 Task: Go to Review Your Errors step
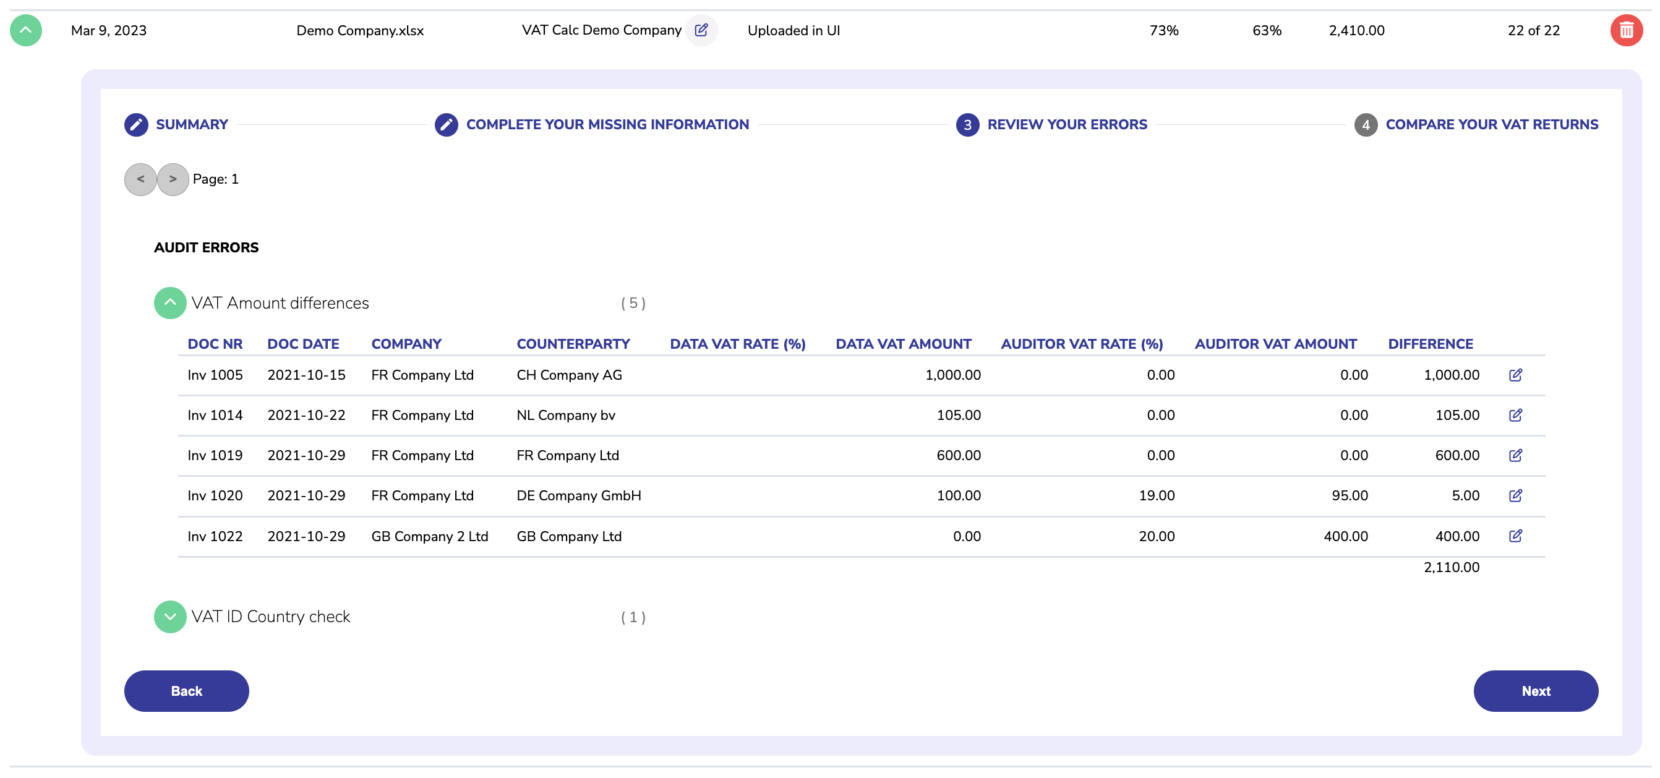(1066, 124)
